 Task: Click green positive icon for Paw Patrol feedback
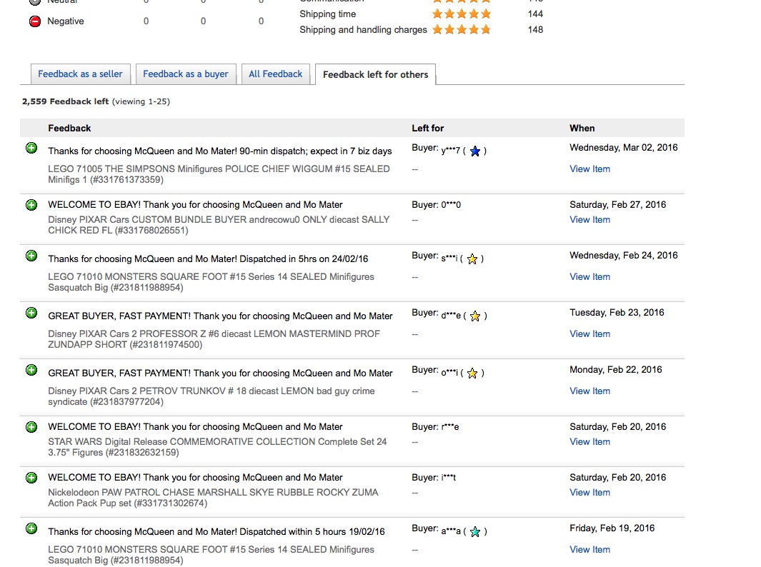tap(31, 478)
